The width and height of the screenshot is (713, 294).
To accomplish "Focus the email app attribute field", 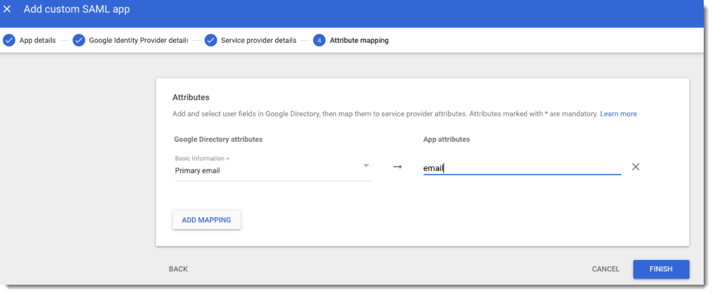I will tap(521, 168).
